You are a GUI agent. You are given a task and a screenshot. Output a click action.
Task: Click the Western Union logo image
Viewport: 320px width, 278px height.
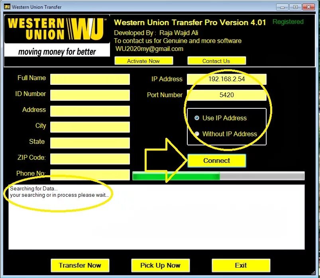(x=57, y=36)
